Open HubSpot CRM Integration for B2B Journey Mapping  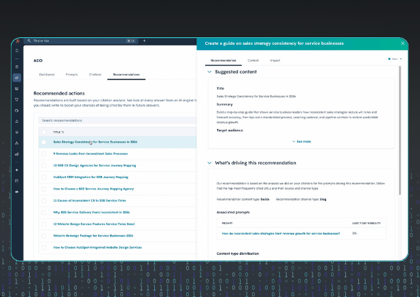pos(91,177)
